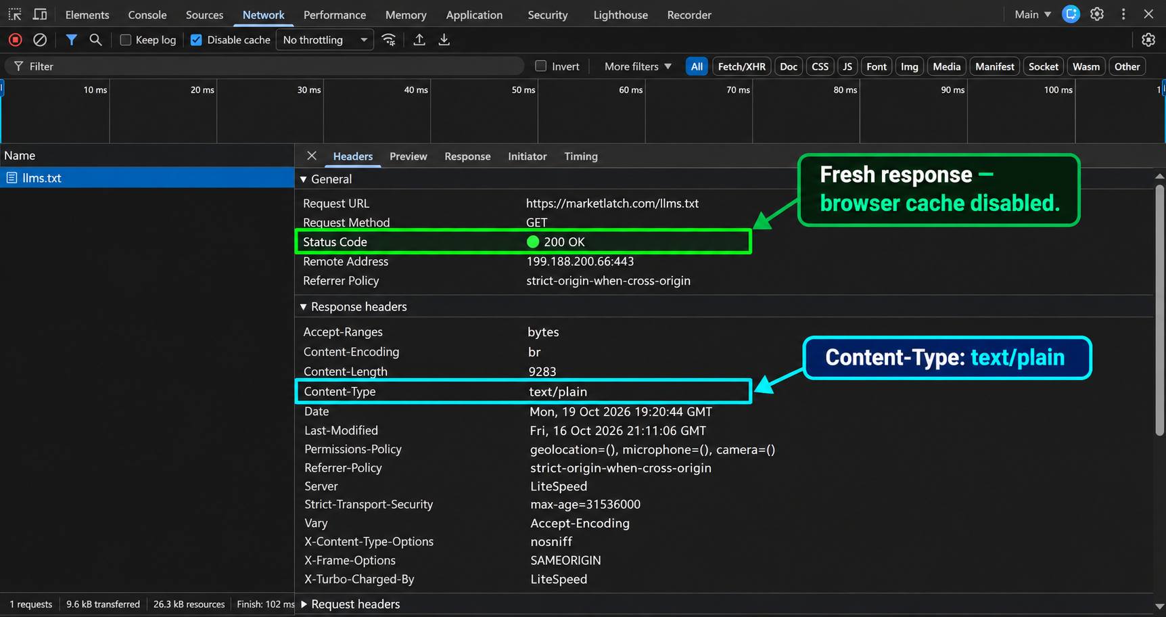Image resolution: width=1166 pixels, height=617 pixels.
Task: Open the network search magnifier
Action: point(95,40)
